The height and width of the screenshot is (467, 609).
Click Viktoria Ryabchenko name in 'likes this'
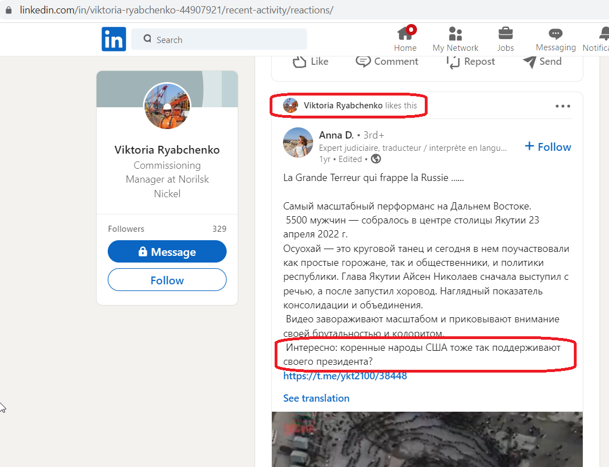pos(343,105)
